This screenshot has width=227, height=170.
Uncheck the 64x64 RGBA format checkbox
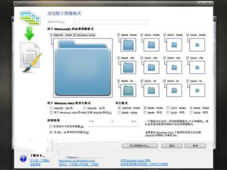point(191,108)
